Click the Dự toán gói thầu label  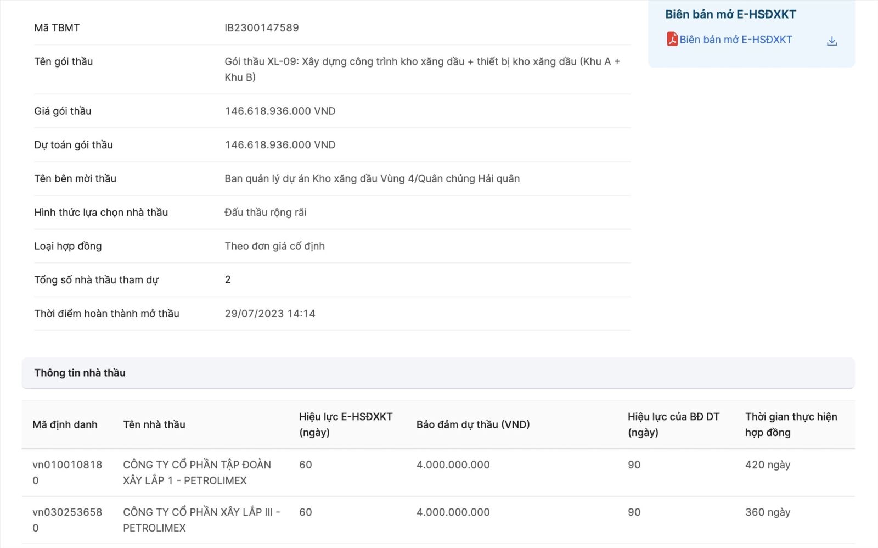point(74,145)
